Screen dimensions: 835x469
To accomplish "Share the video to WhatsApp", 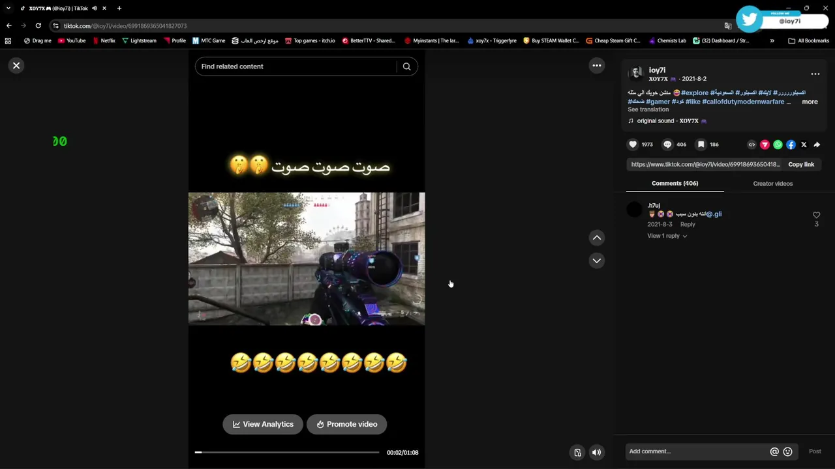I will point(778,145).
